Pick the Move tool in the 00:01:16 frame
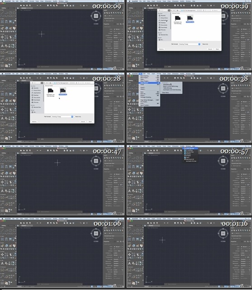 coord(129,255)
